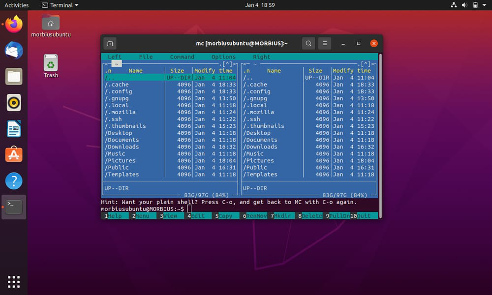This screenshot has width=492, height=295.
Task: Open the Command menu in mc
Action: pyautogui.click(x=182, y=57)
